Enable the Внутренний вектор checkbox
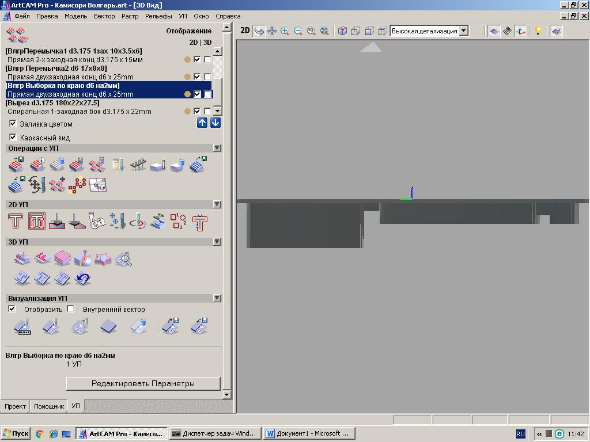 (x=70, y=309)
